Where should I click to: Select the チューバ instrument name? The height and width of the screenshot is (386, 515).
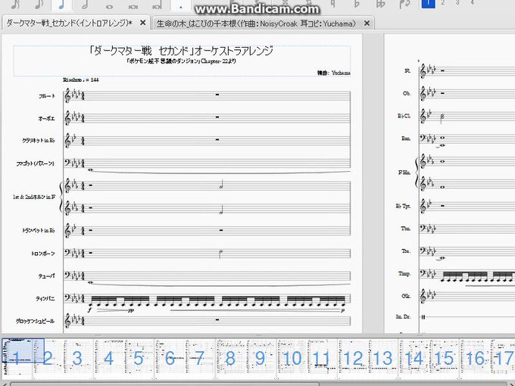[x=46, y=276]
